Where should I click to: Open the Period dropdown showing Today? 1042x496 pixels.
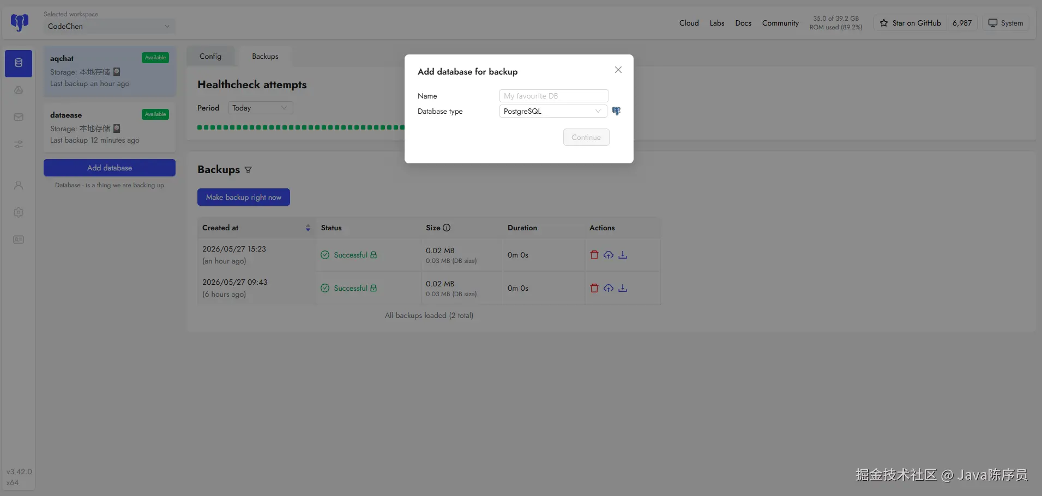point(260,108)
